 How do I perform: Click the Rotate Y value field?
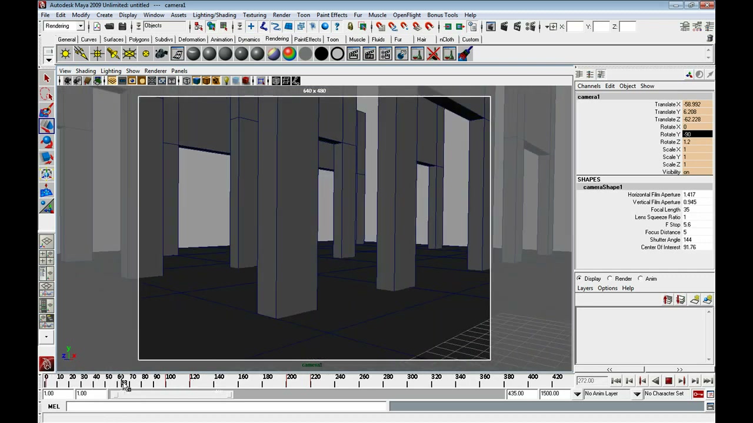point(697,135)
